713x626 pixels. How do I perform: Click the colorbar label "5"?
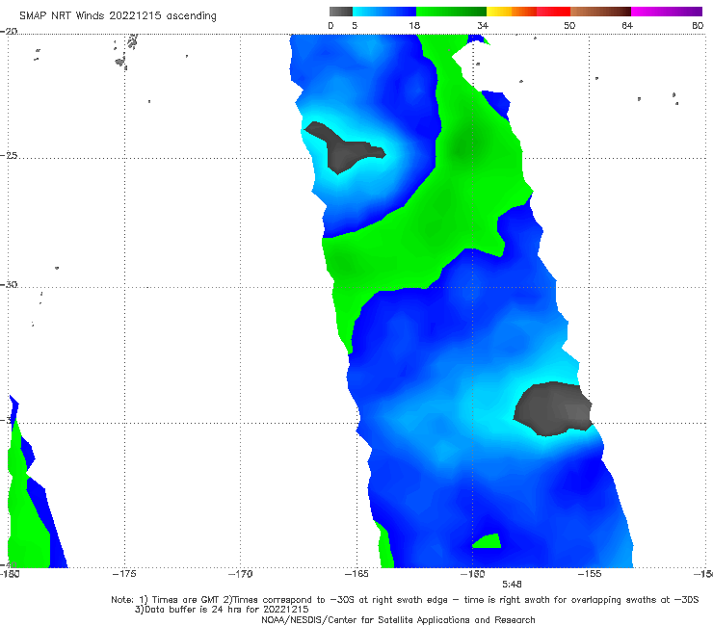click(355, 26)
